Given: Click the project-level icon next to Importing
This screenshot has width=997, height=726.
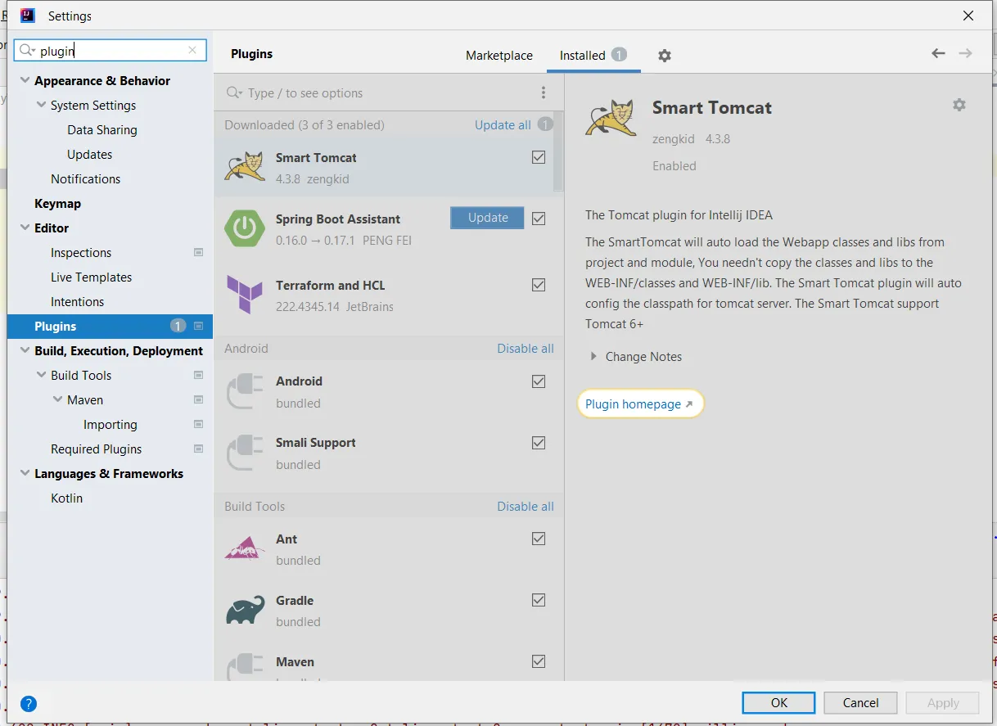Looking at the screenshot, I should [198, 425].
